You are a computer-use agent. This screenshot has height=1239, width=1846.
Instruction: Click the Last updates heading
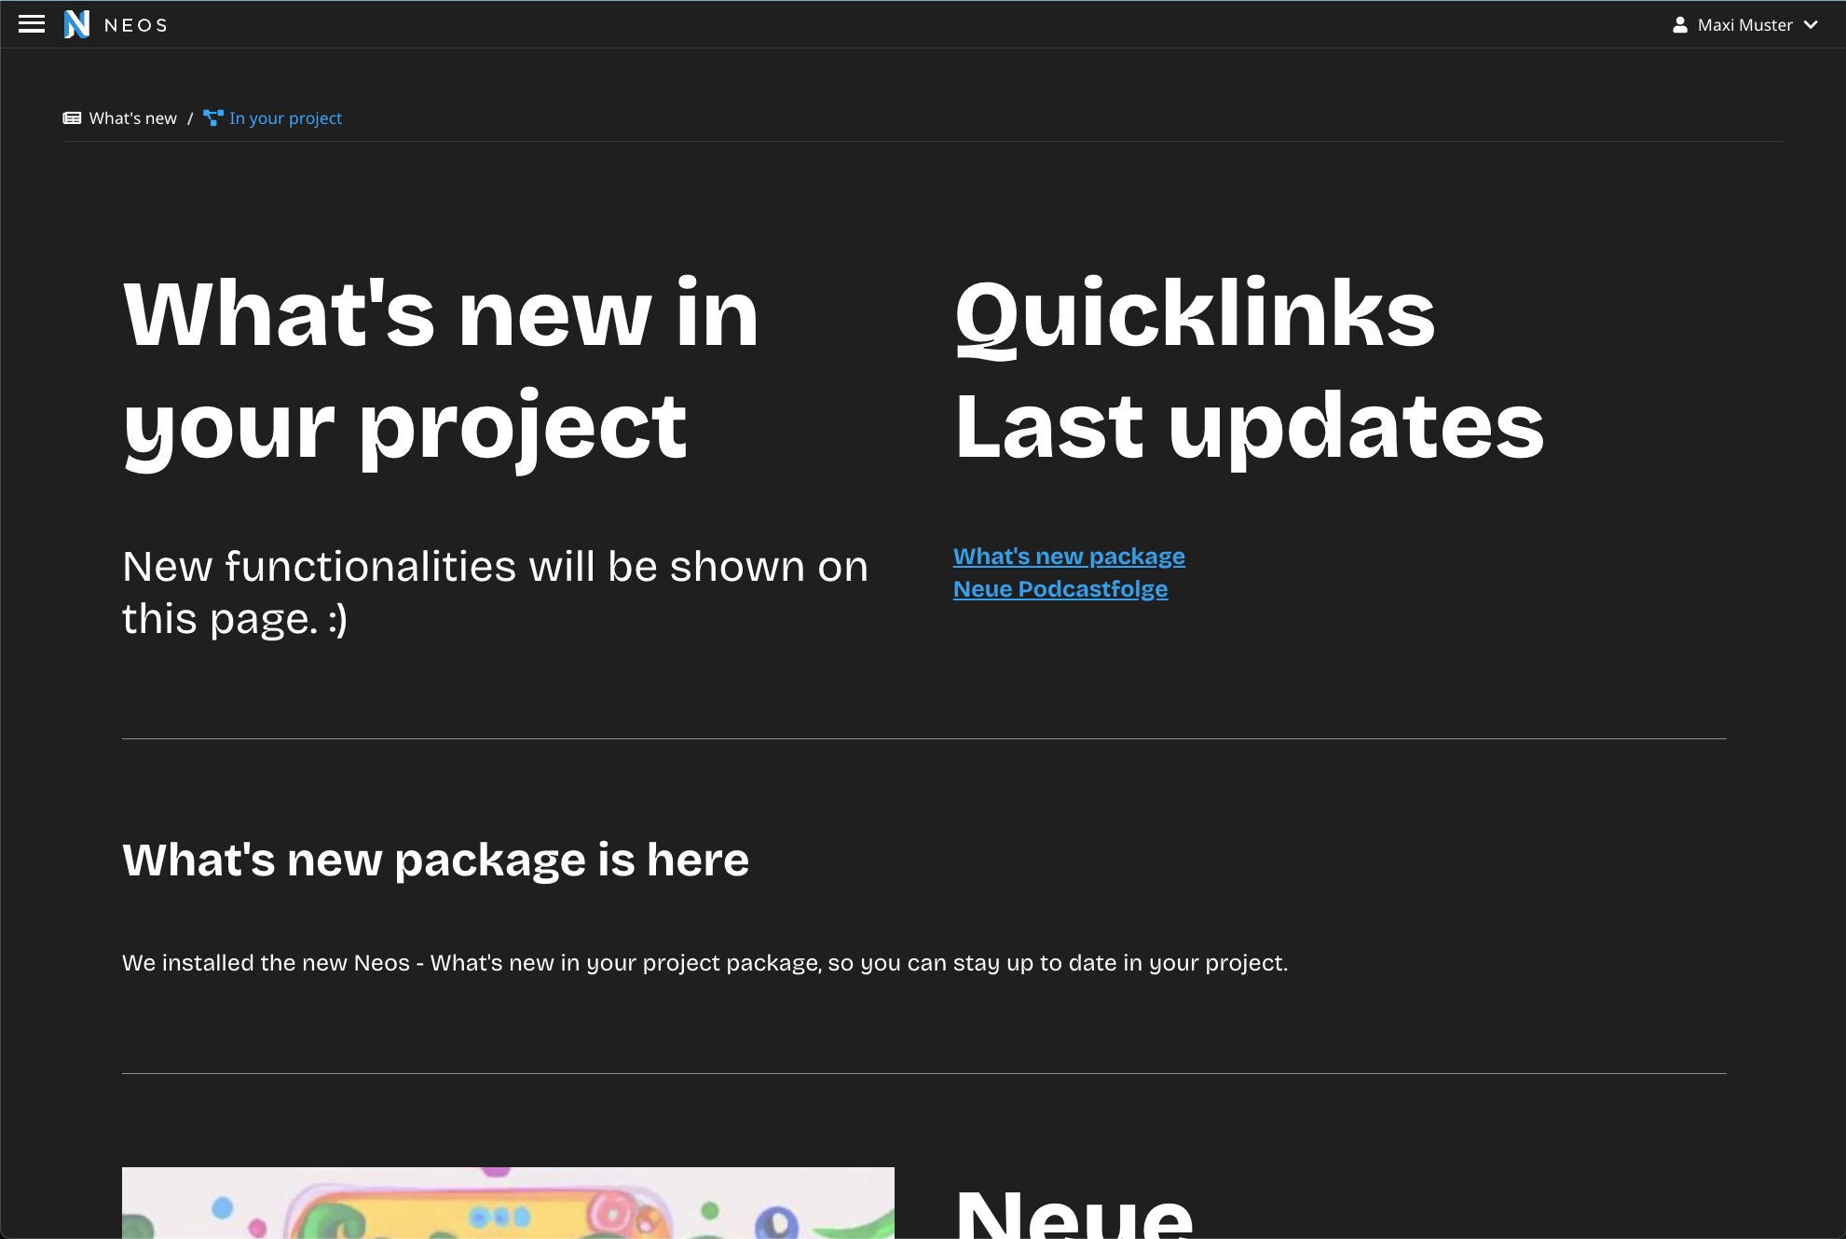(1249, 426)
